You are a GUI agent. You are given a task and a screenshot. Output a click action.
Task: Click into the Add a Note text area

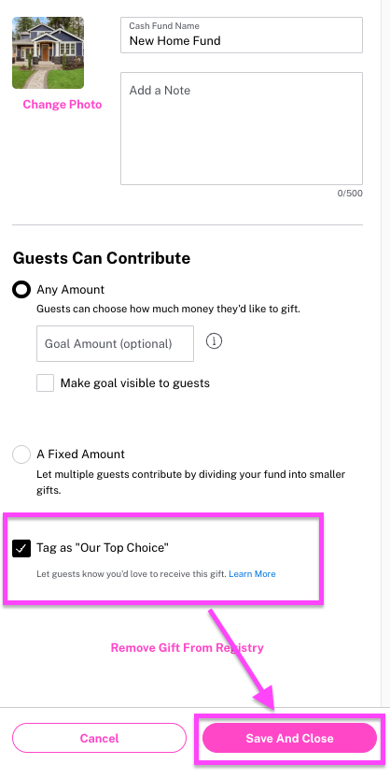[242, 129]
